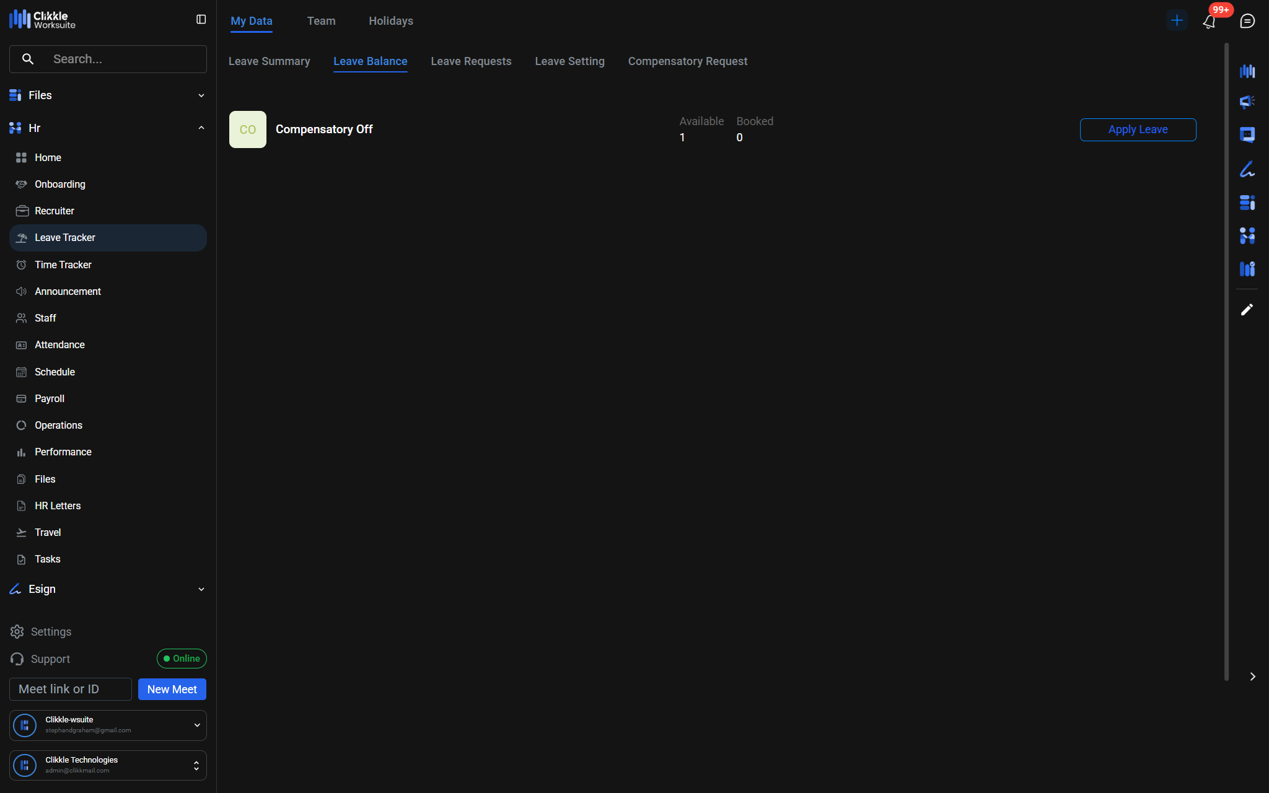Open the chat messages icon
The height and width of the screenshot is (793, 1269).
[x=1247, y=21]
